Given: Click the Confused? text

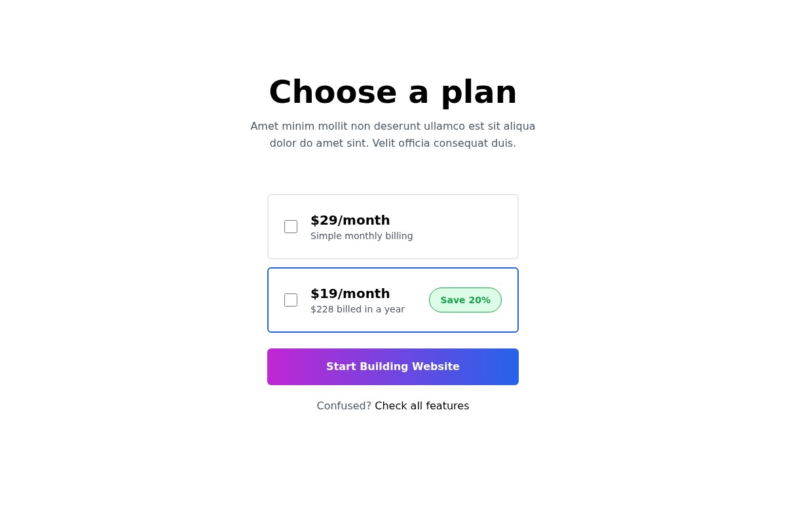Looking at the screenshot, I should [x=344, y=406].
